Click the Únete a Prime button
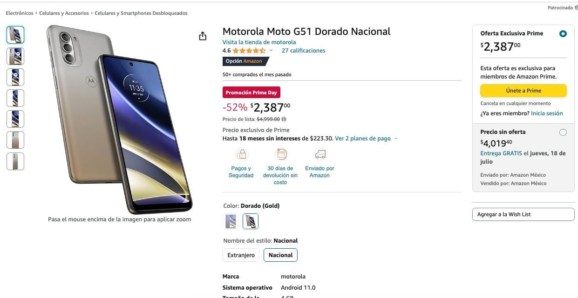 (x=523, y=91)
